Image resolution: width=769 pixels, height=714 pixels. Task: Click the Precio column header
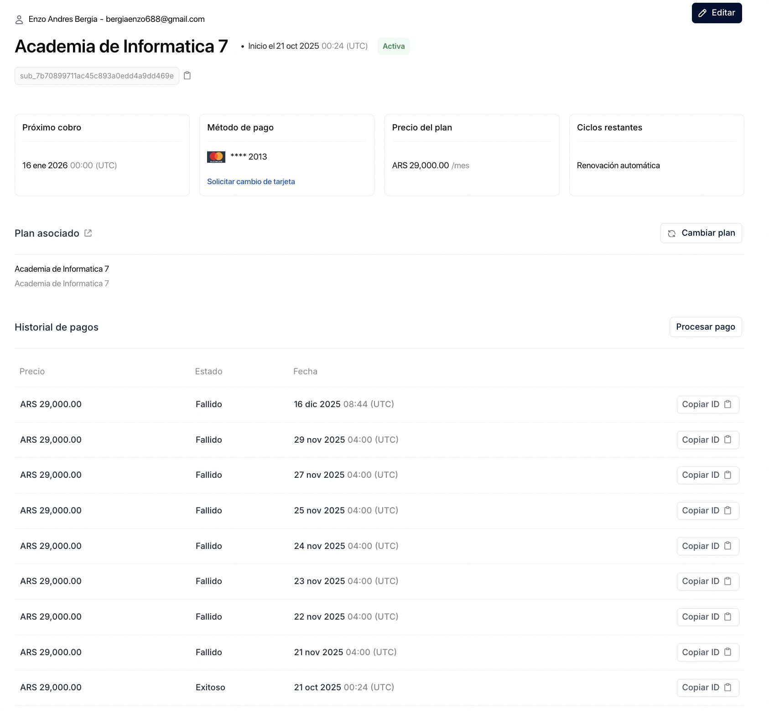(x=32, y=372)
